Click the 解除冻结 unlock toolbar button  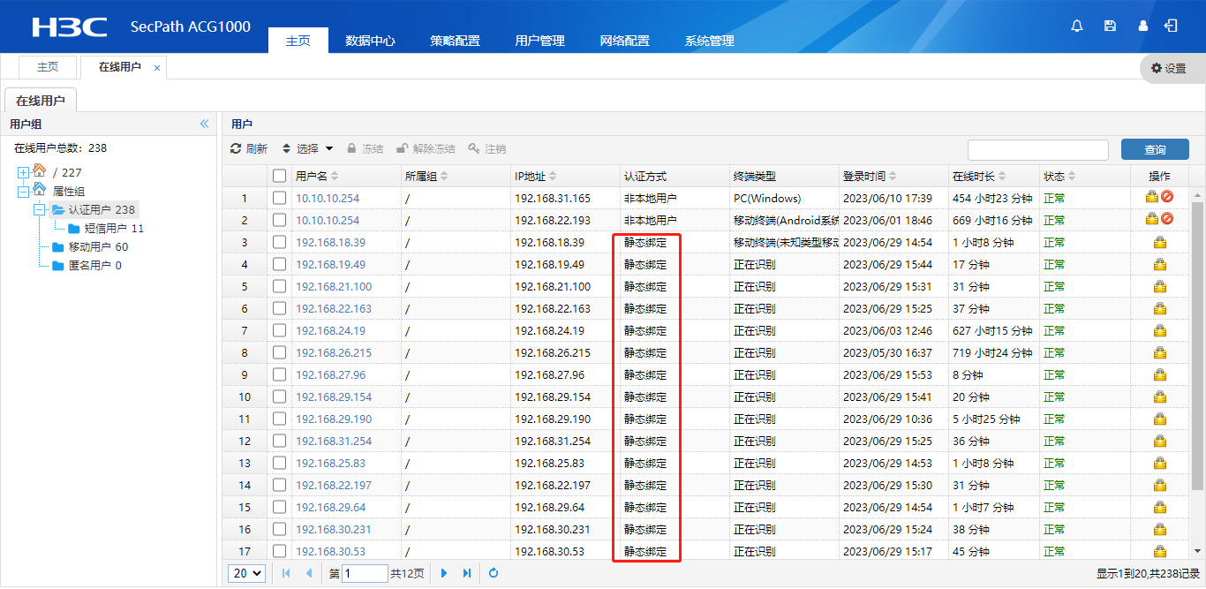(426, 149)
